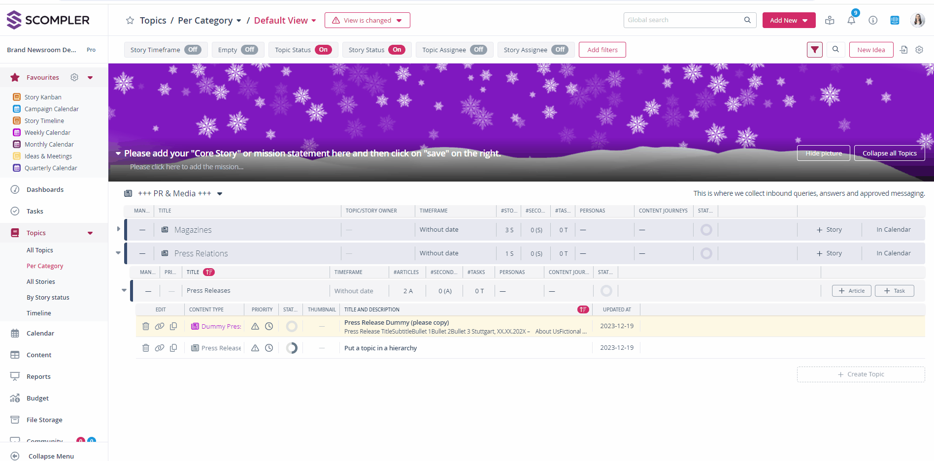Click status circle of Press Releases story

[606, 291]
